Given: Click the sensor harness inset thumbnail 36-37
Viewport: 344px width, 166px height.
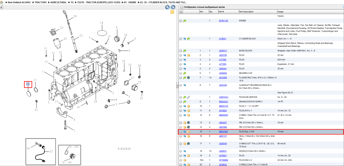Looking at the screenshot, I should tap(41, 151).
